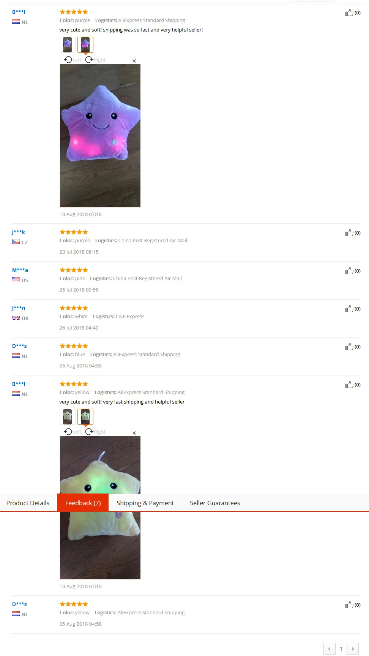Select the Feedback (7) tab
The width and height of the screenshot is (369, 656).
[x=83, y=503]
